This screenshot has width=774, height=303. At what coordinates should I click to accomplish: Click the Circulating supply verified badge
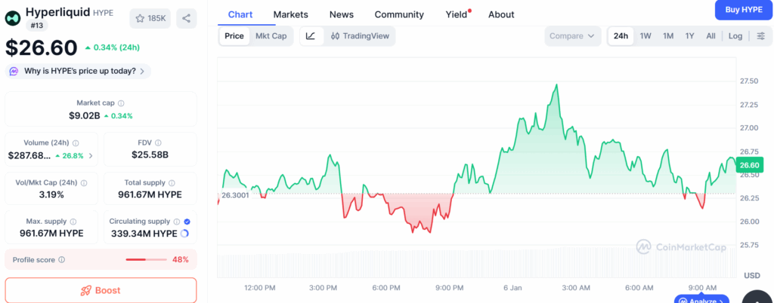click(187, 222)
